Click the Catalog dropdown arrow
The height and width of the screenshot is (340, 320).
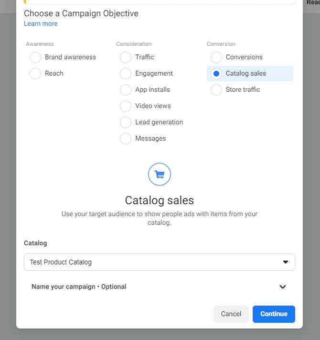coord(286,262)
